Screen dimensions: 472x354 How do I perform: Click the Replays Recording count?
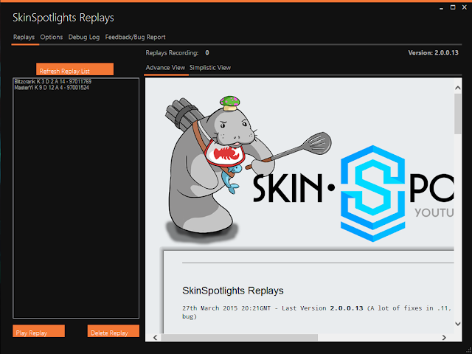click(x=207, y=53)
